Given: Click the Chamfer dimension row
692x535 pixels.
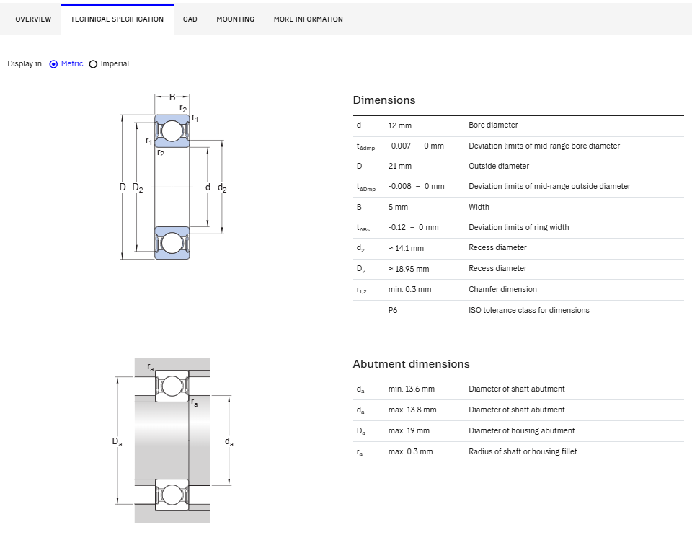Looking at the screenshot, I should click(x=518, y=290).
